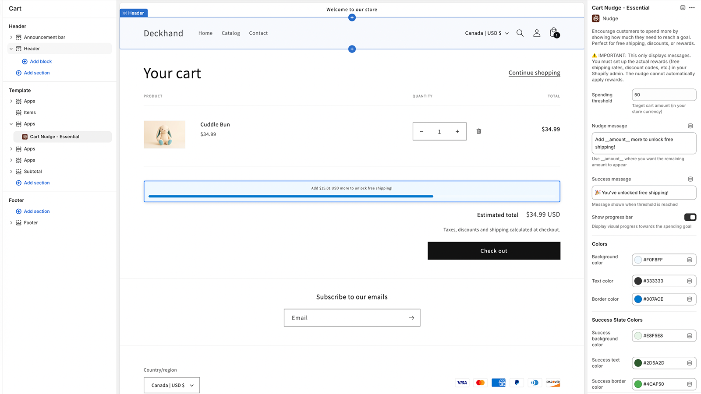This screenshot has width=701, height=394.
Task: Click the blue plus above the Header section
Action: pyautogui.click(x=352, y=18)
